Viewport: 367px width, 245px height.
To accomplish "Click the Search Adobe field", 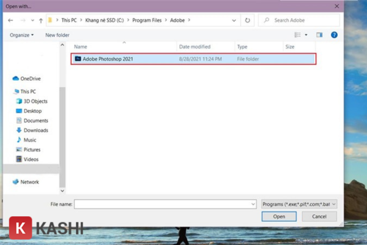I will [x=299, y=20].
